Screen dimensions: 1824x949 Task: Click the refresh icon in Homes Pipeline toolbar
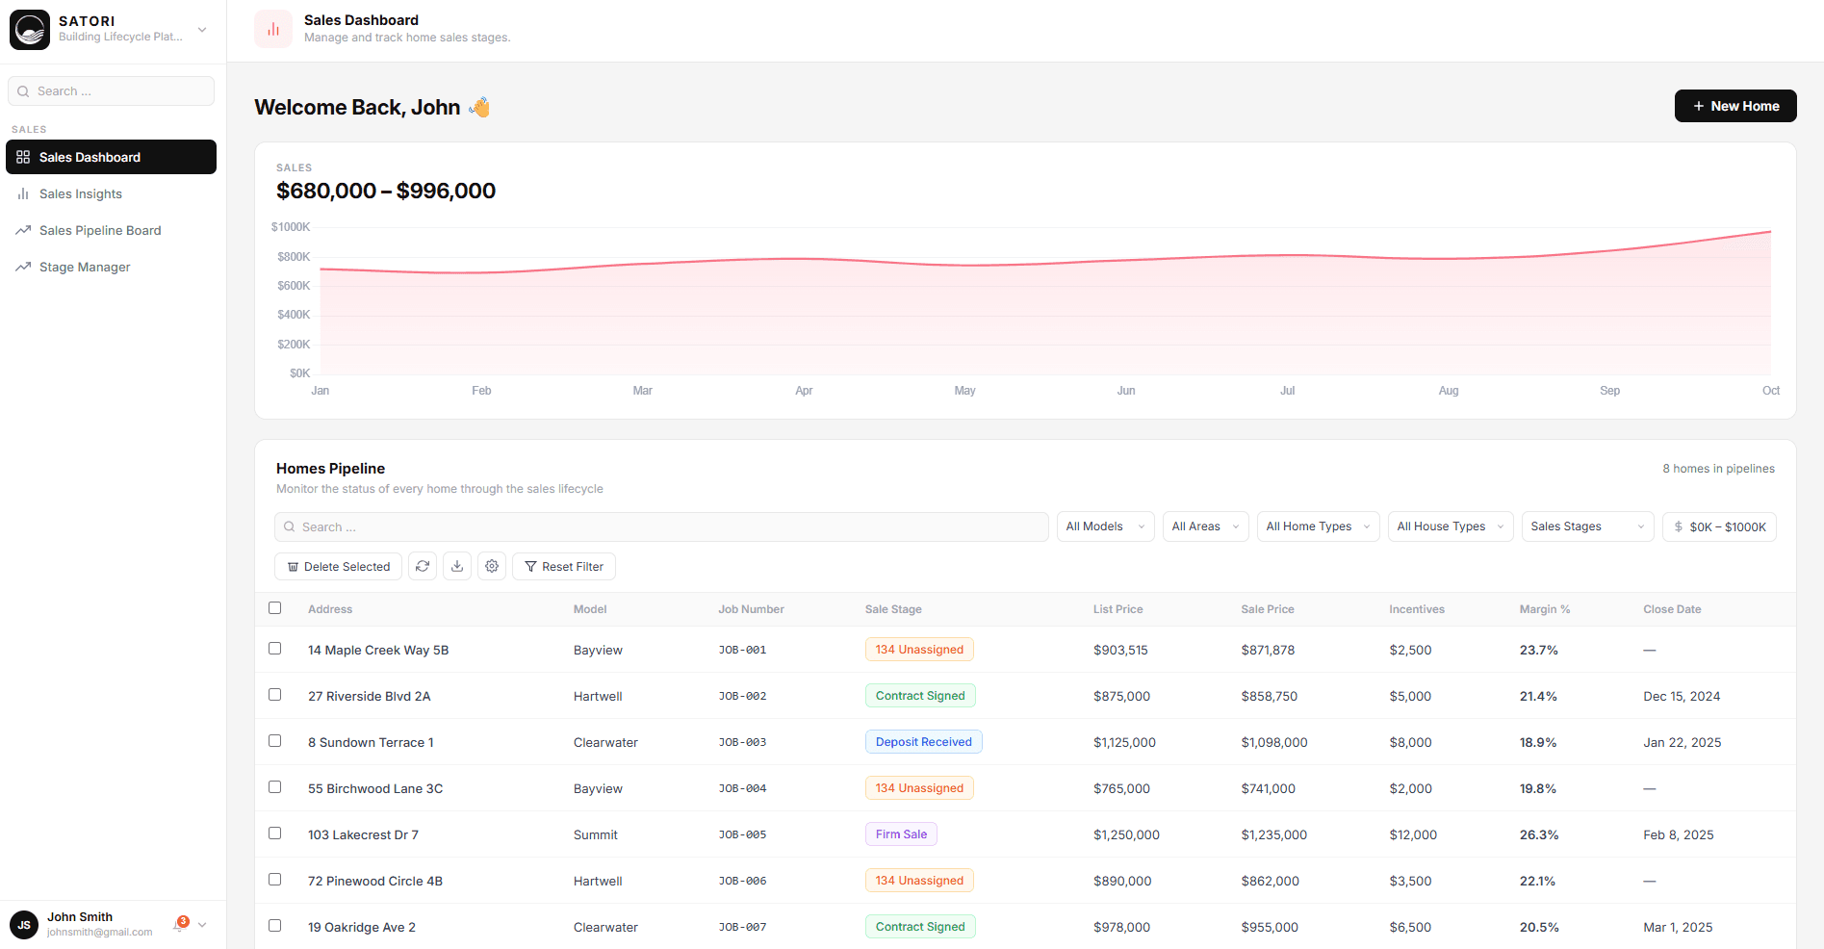point(423,566)
